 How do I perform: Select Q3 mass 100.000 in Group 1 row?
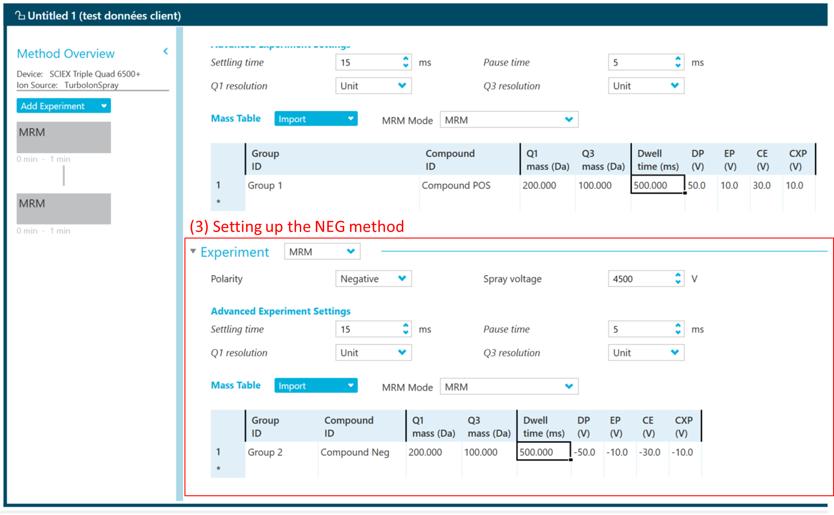point(603,185)
